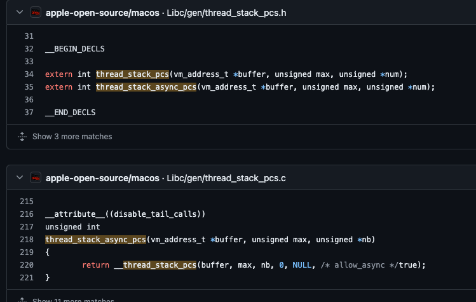Screen dimensions: 476x302
Task: Click apple-open-source avatar on thread_stack_pcs.h result
Action: pos(36,13)
